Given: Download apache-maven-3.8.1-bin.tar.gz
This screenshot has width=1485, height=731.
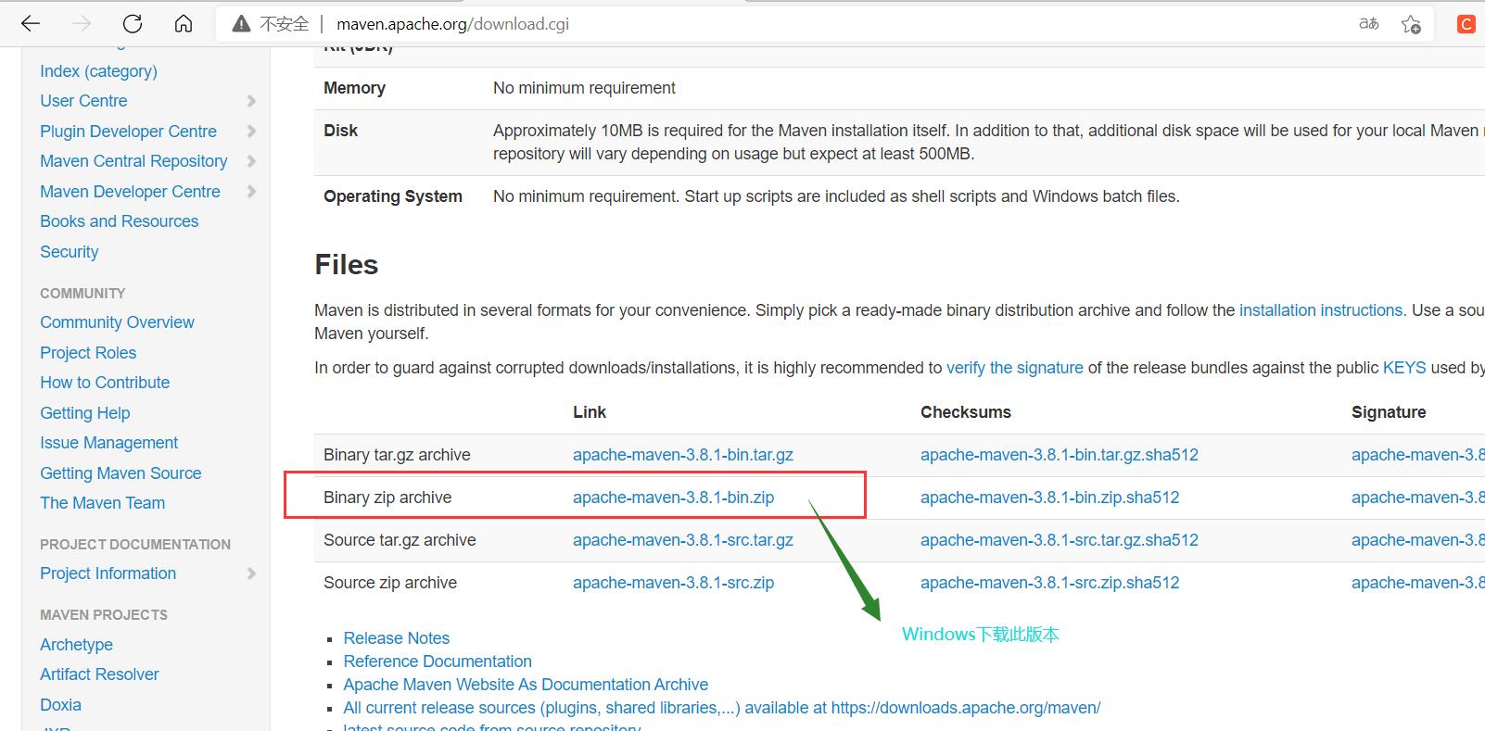Looking at the screenshot, I should tap(682, 455).
